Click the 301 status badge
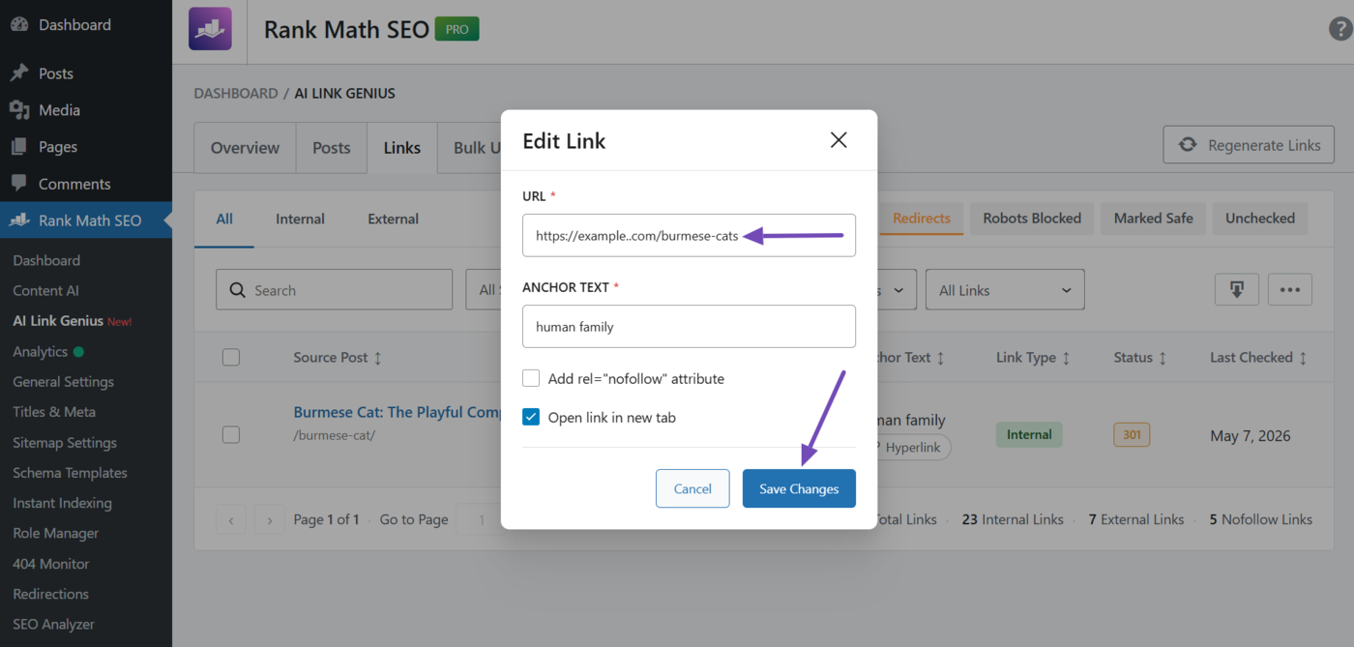This screenshot has height=647, width=1354. pos(1132,434)
